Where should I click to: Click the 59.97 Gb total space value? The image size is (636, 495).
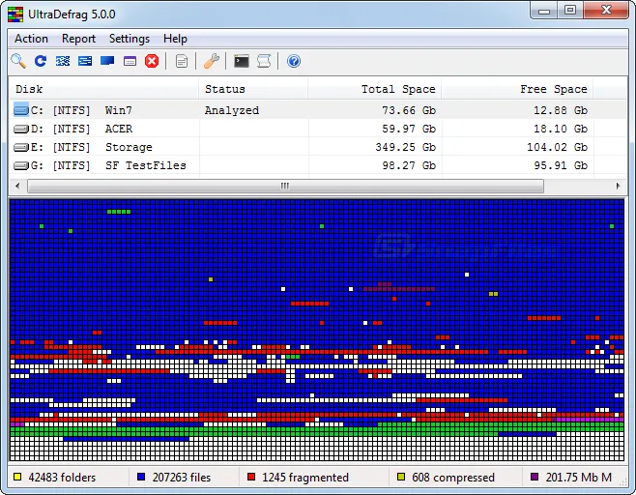coord(409,129)
